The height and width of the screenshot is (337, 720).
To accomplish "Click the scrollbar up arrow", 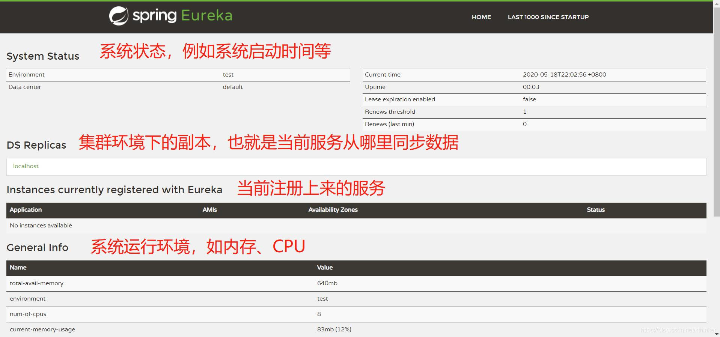I will click(716, 3).
